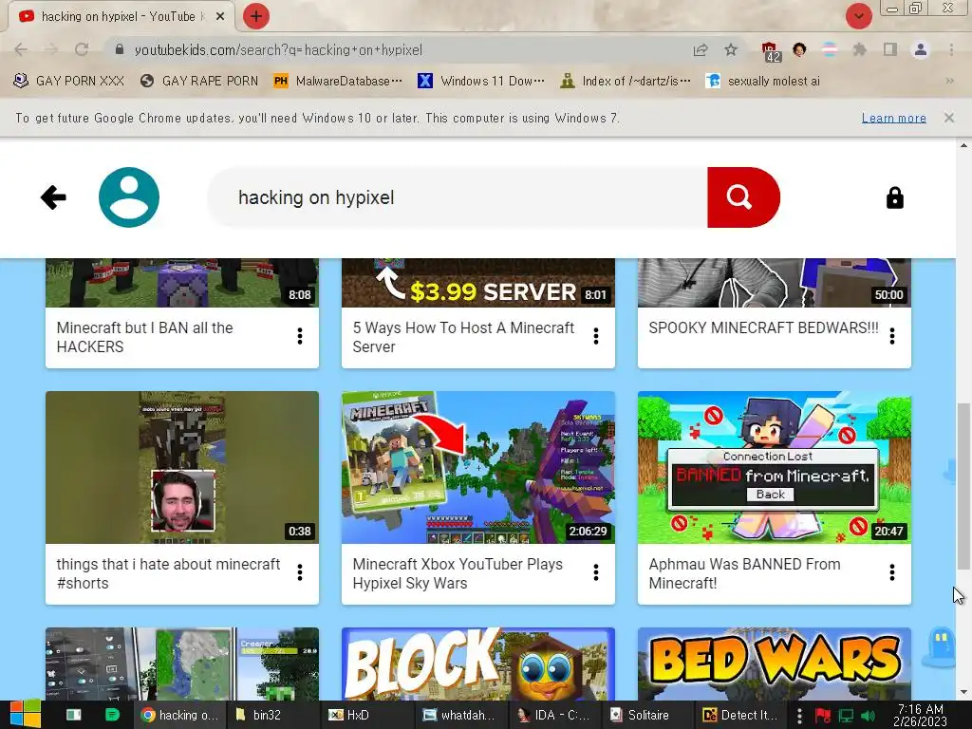Open the Chrome three-dot menu
Image resolution: width=972 pixels, height=729 pixels.
951,49
